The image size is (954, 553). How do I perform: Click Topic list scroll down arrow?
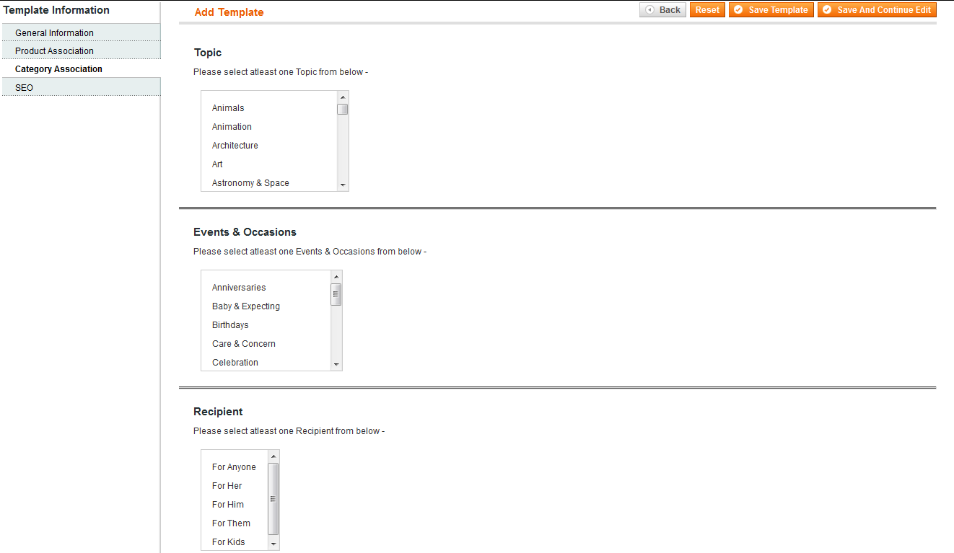[343, 185]
